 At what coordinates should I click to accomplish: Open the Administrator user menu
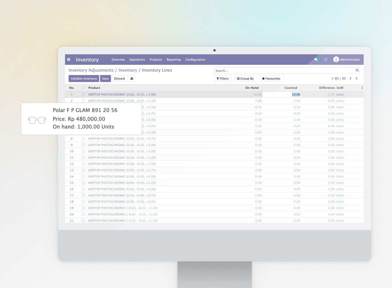(x=347, y=59)
